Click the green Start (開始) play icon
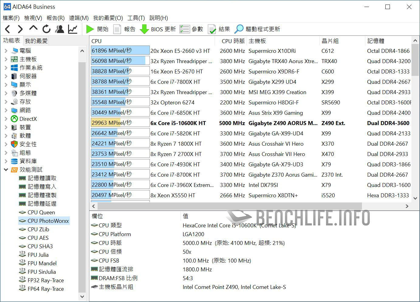The height and width of the screenshot is (302, 420). (x=90, y=29)
